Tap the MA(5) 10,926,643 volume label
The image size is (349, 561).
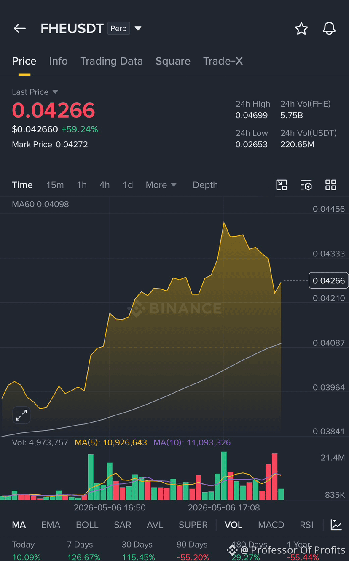pyautogui.click(x=111, y=442)
